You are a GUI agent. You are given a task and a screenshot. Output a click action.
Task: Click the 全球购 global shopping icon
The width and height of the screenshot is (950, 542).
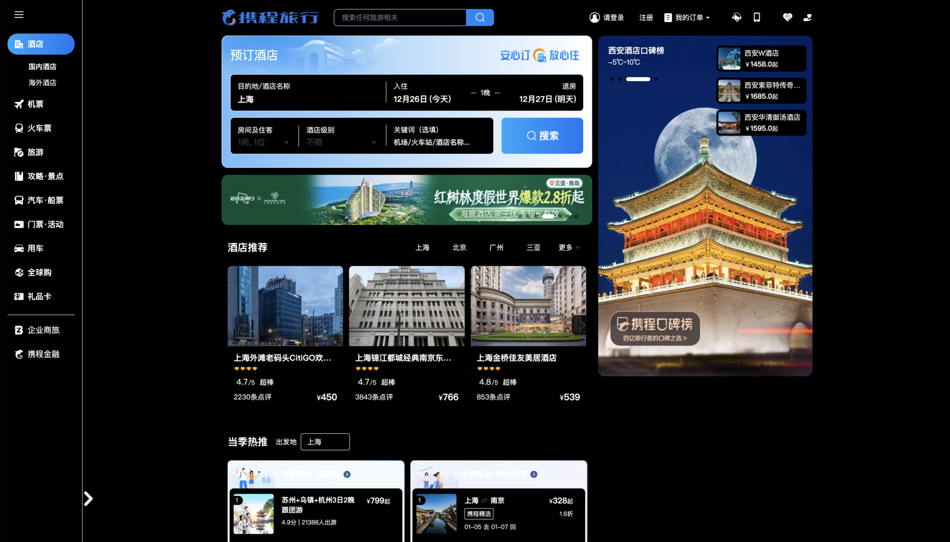[19, 272]
